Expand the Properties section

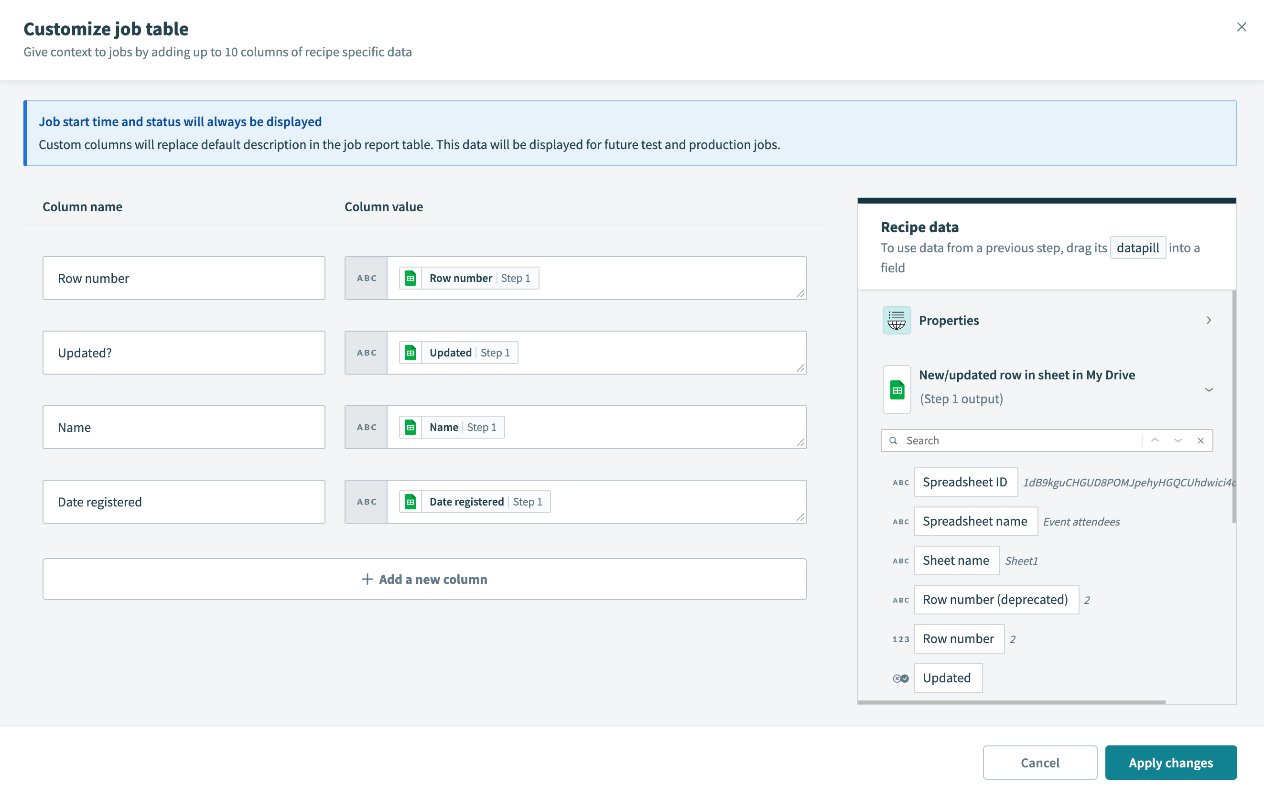point(1209,320)
